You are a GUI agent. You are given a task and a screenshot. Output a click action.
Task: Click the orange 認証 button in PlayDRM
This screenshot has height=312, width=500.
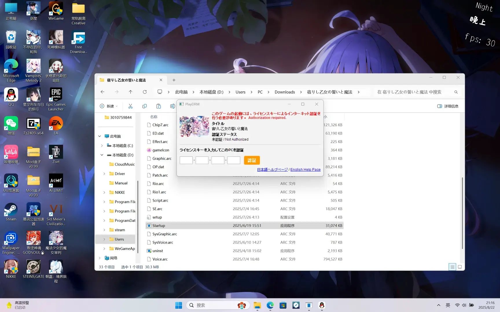252,160
